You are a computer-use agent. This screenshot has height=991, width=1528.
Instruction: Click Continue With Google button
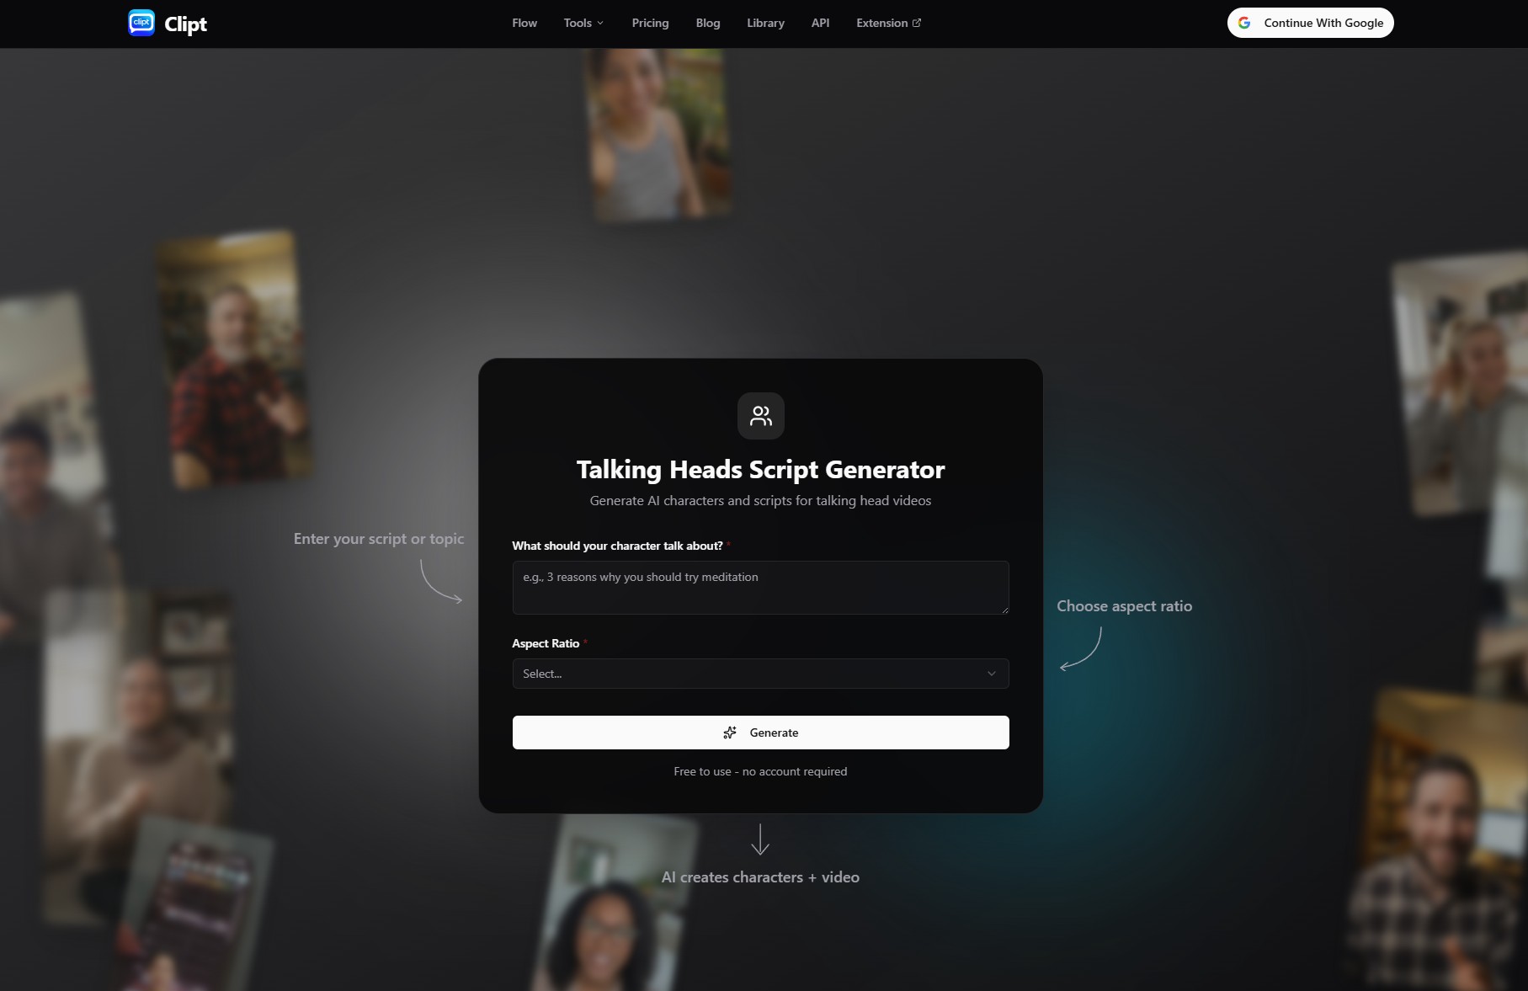click(x=1310, y=23)
